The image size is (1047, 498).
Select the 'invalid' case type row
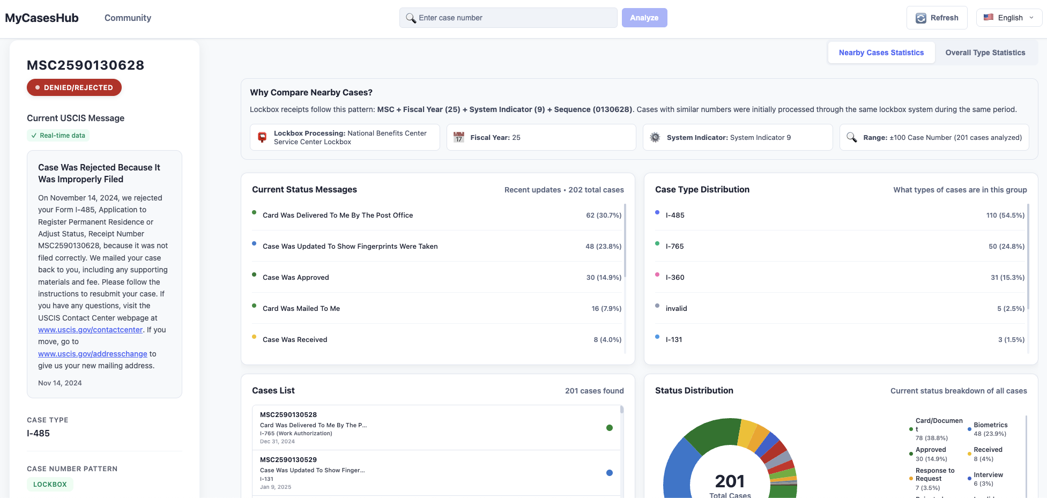pyautogui.click(x=840, y=308)
